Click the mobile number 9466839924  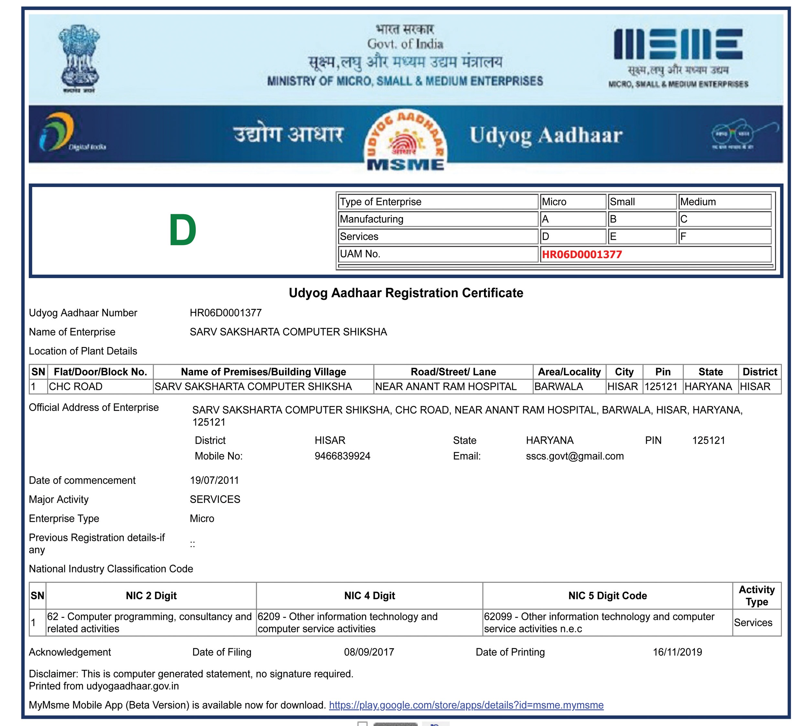342,456
